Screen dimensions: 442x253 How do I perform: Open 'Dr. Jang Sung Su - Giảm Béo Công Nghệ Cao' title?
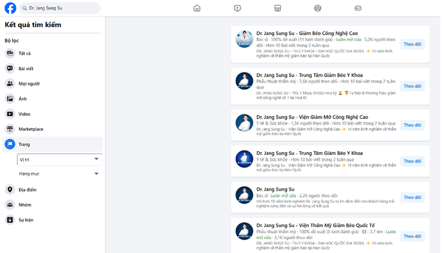pyautogui.click(x=307, y=33)
